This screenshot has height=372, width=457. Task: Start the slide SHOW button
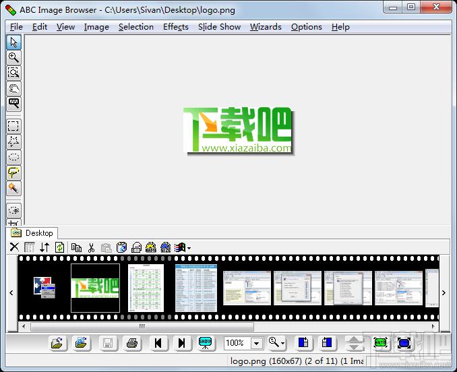click(206, 343)
